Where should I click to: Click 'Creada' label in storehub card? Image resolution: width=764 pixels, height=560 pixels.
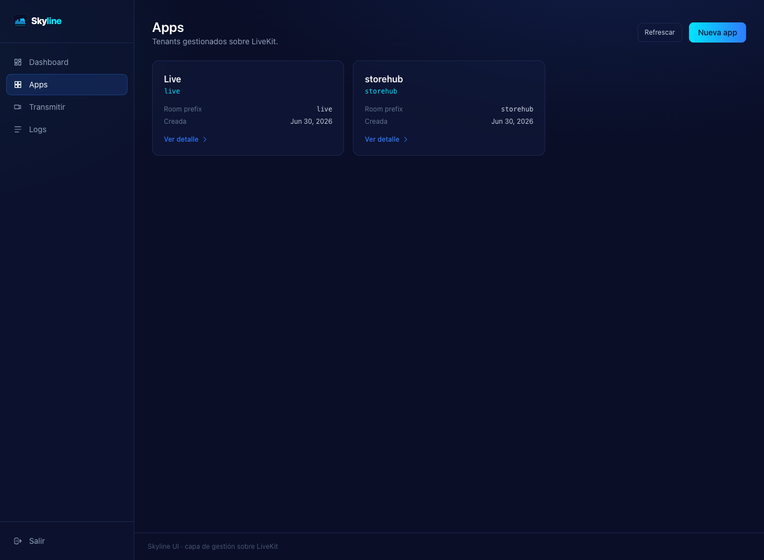[376, 122]
